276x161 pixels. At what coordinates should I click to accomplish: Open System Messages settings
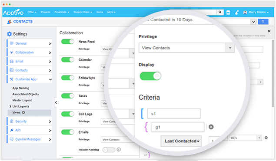30,139
